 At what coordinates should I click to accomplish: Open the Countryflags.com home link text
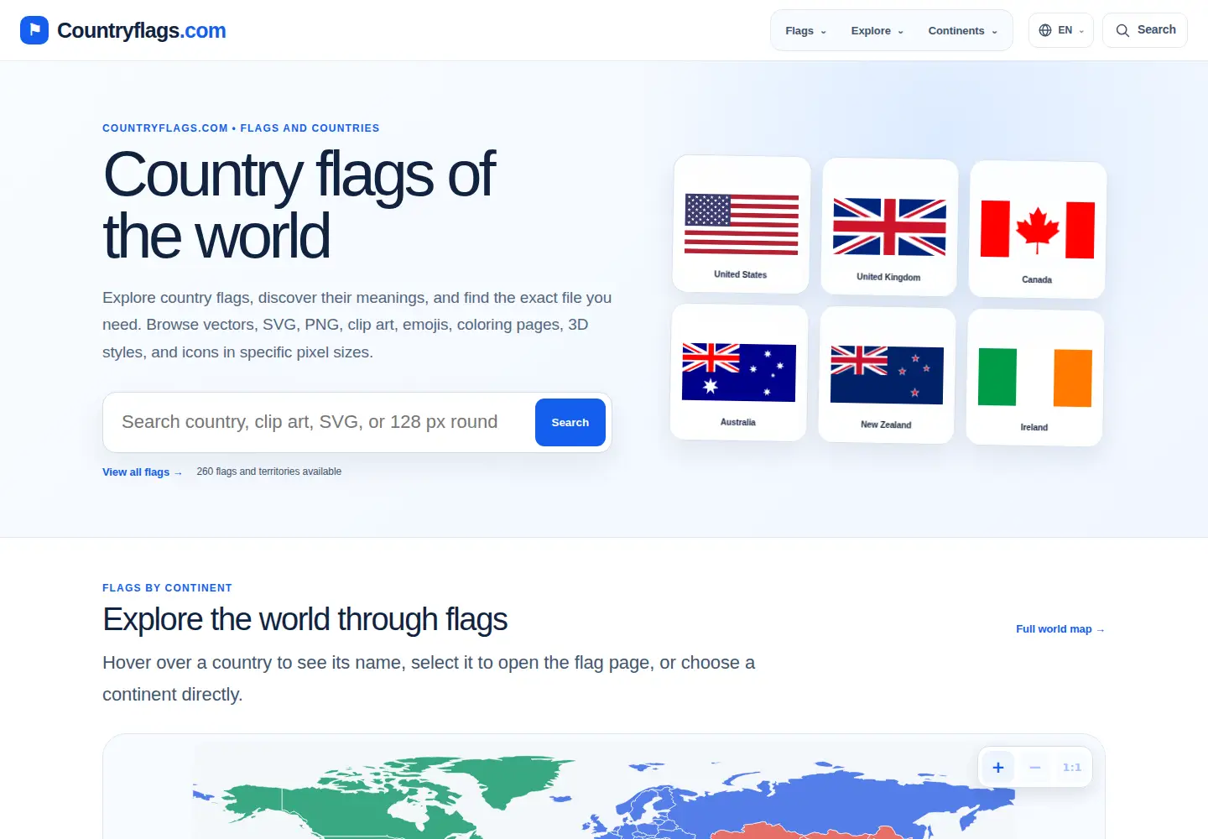(141, 30)
